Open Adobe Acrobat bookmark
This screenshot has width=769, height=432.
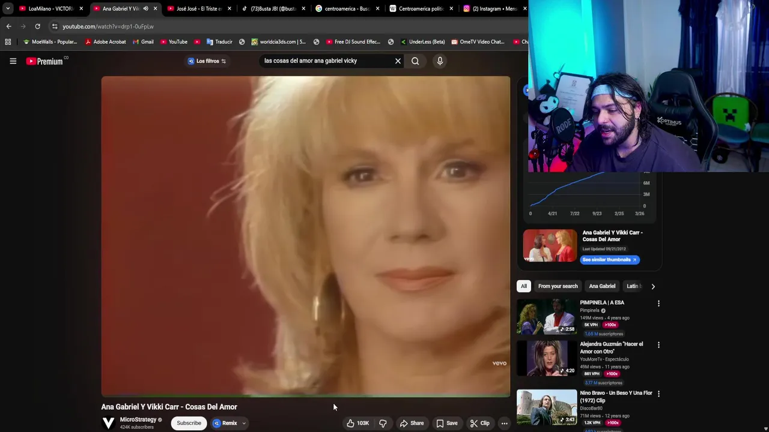[105, 42]
